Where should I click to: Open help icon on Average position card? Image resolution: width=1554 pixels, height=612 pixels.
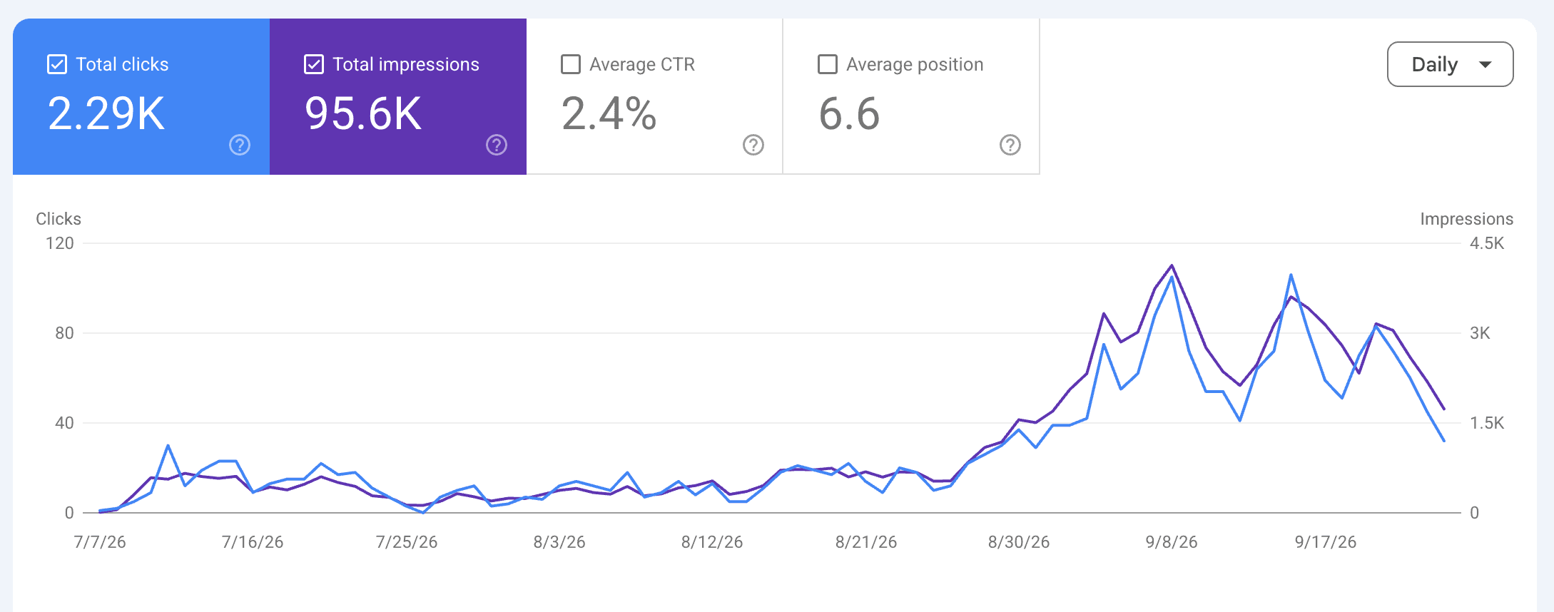1010,145
